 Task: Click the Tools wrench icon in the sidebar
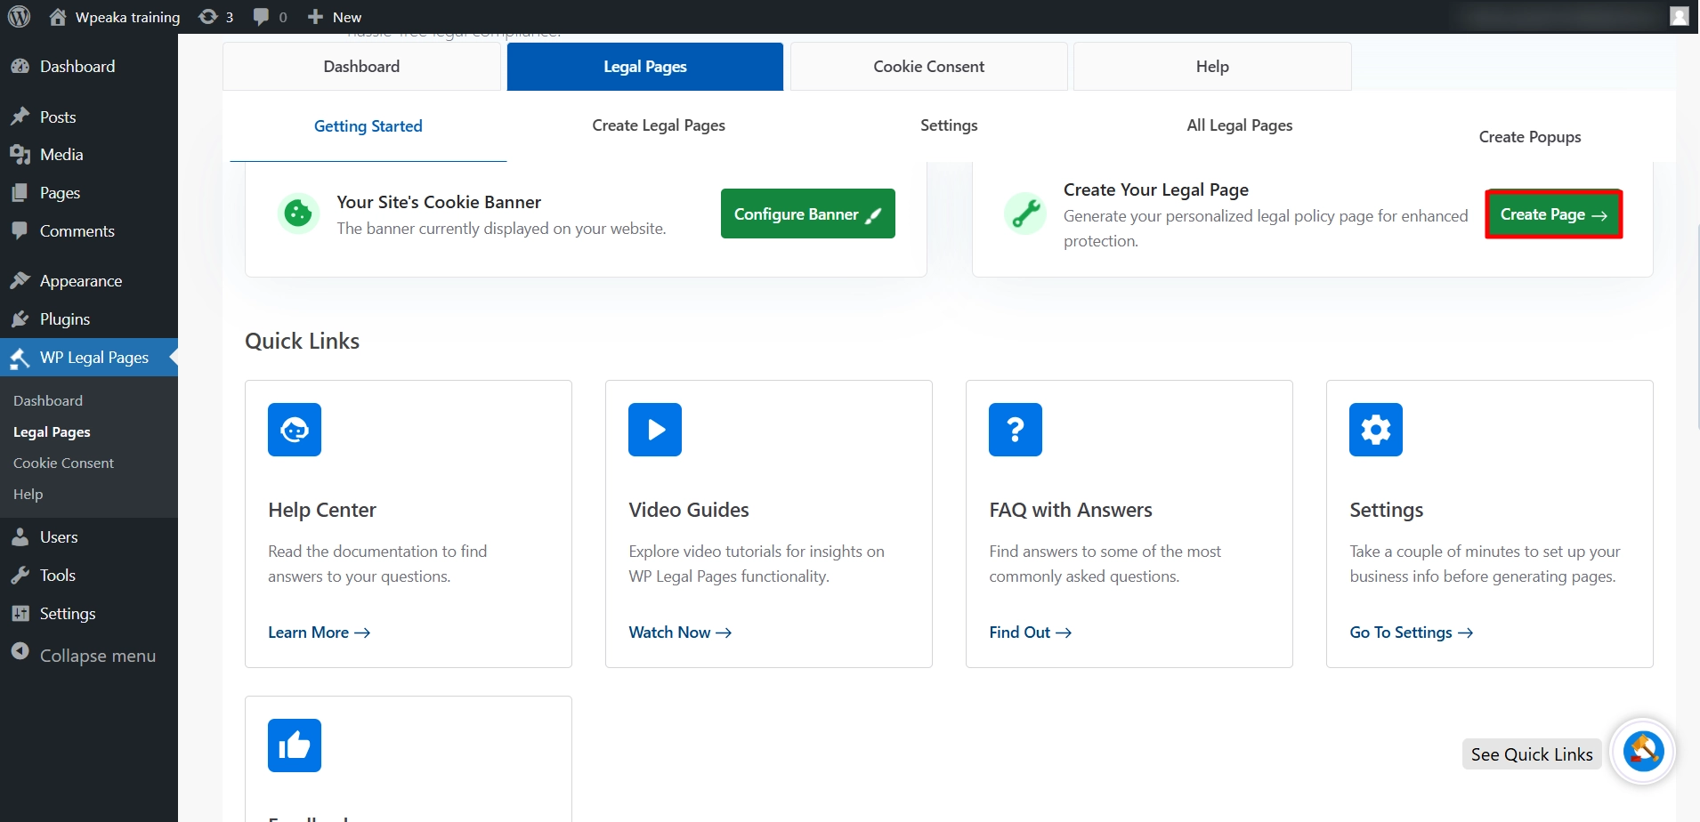pos(20,576)
